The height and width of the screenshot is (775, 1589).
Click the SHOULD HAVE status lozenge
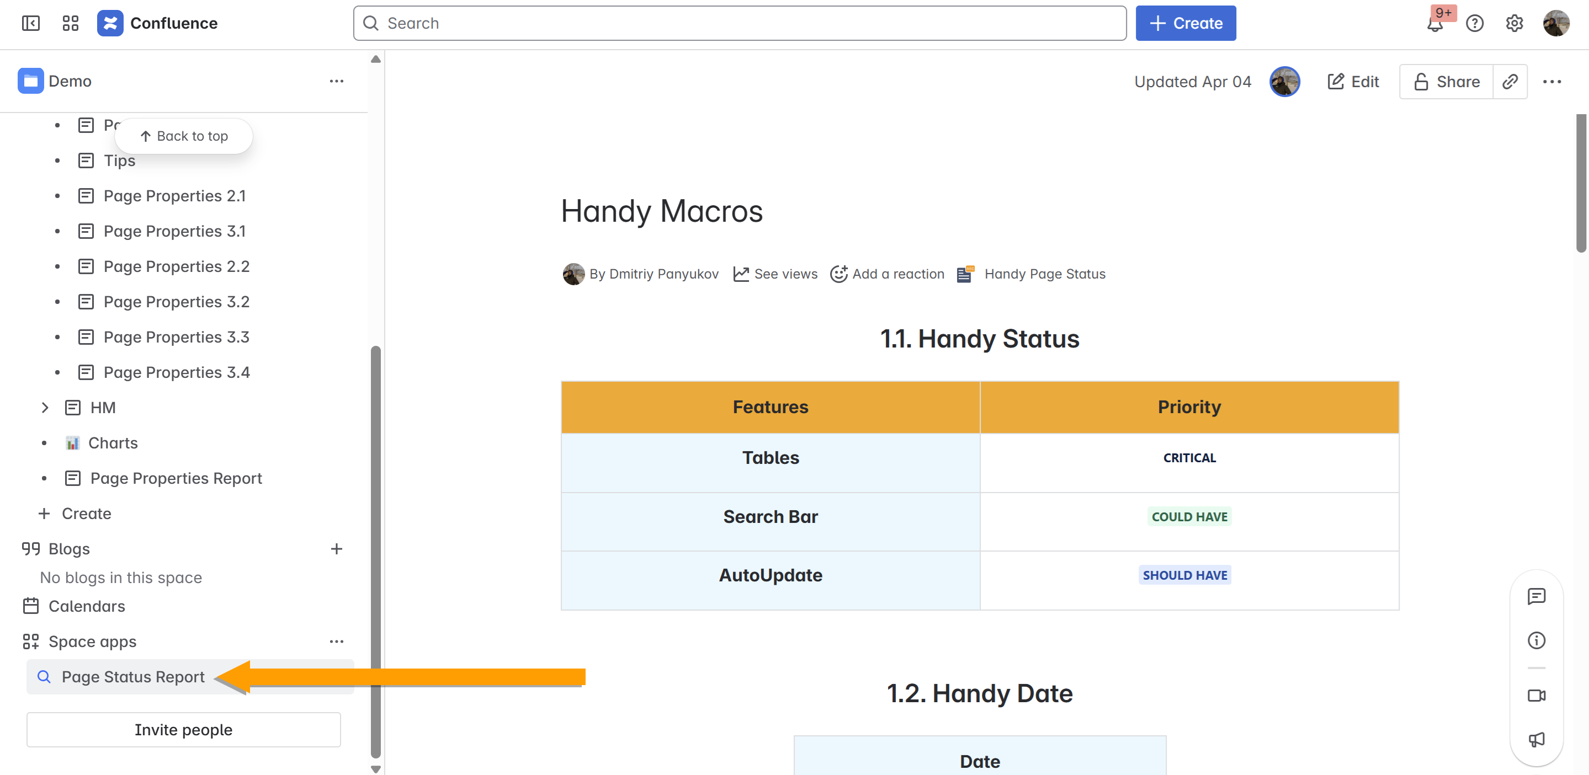point(1184,575)
